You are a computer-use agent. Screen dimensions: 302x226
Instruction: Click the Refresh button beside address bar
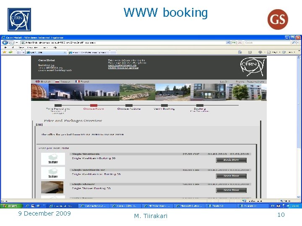click(x=234, y=43)
